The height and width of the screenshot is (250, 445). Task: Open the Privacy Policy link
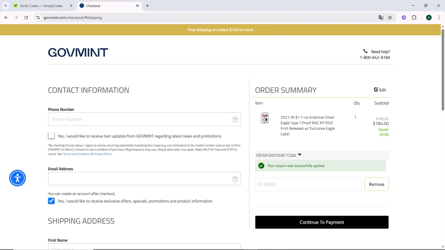(103, 154)
